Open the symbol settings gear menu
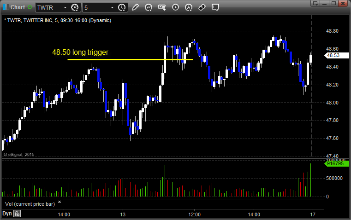The image size is (351, 220). [x=75, y=7]
